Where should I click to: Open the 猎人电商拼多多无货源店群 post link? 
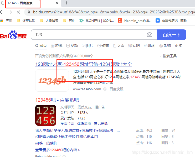[x=78, y=130]
